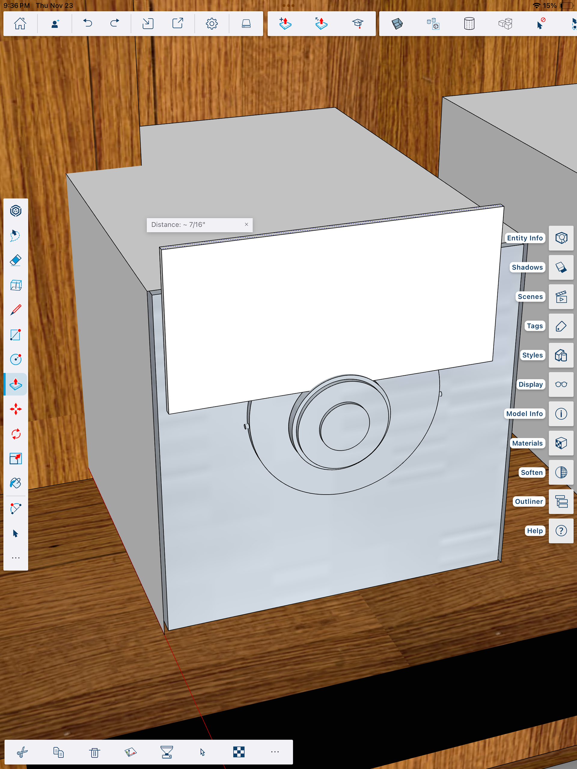
Task: Expand left toolbar more options
Action: click(16, 558)
